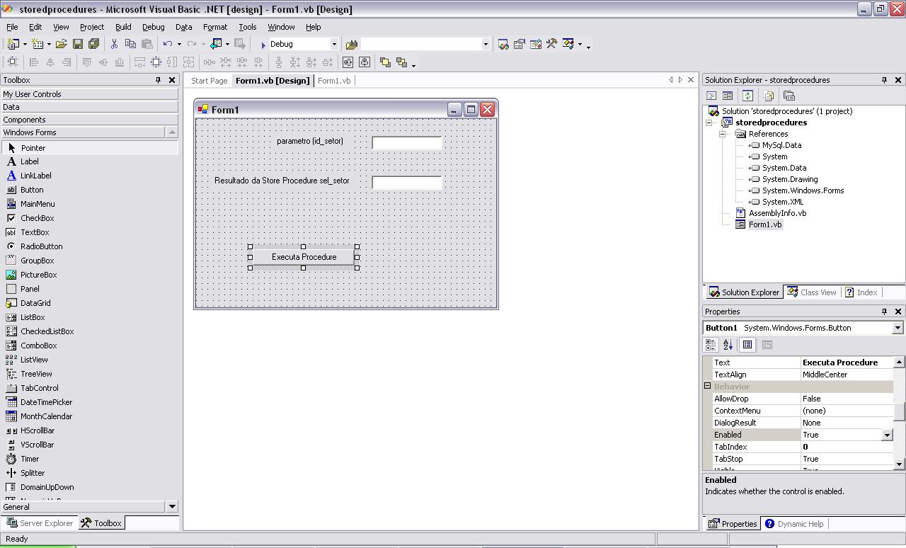Screen dimensions: 906x548
Task: Click the Save All toolbar icon
Action: [x=93, y=44]
